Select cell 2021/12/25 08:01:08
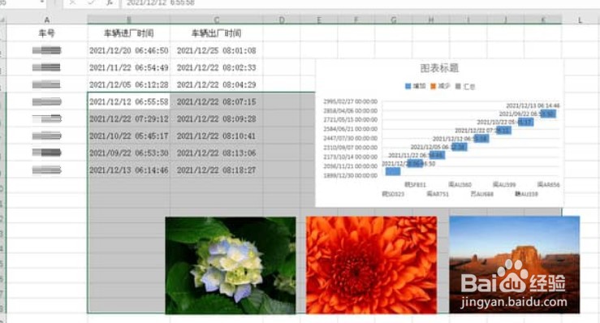 217,50
